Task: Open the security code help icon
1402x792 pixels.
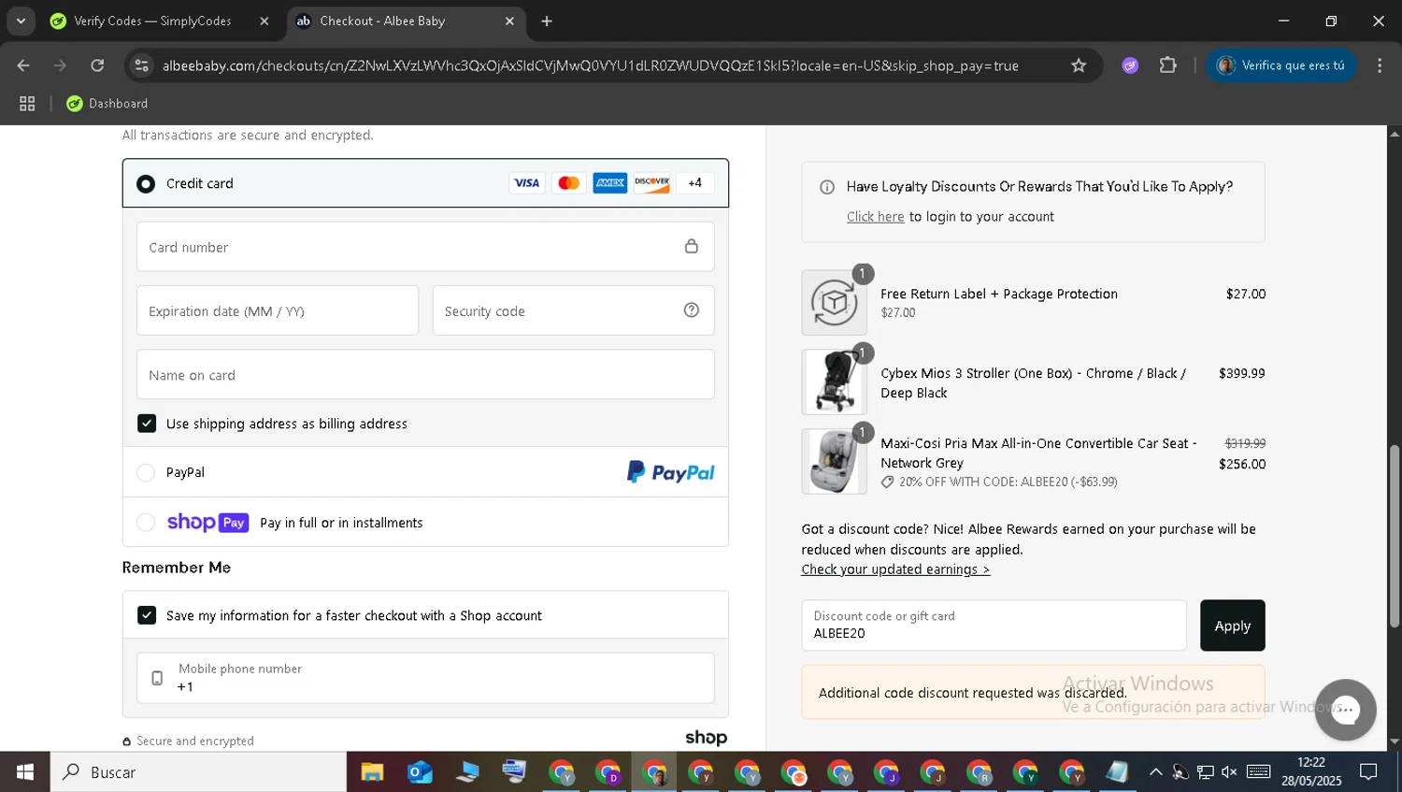Action: click(x=692, y=310)
